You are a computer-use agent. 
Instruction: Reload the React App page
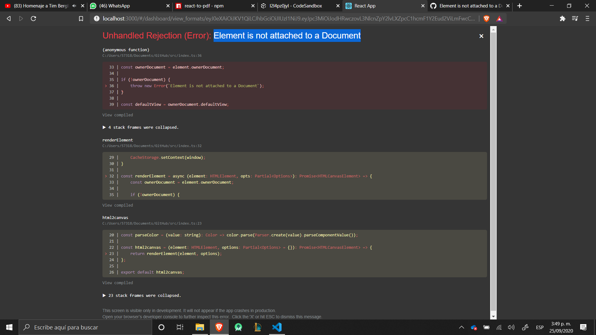pos(34,19)
